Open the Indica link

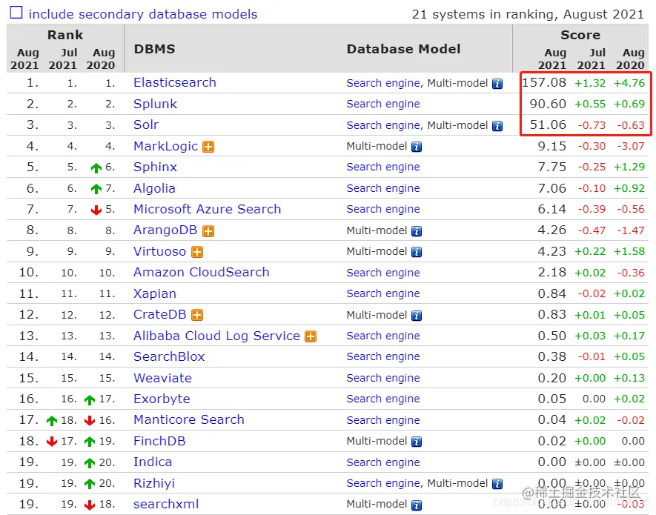tap(153, 462)
